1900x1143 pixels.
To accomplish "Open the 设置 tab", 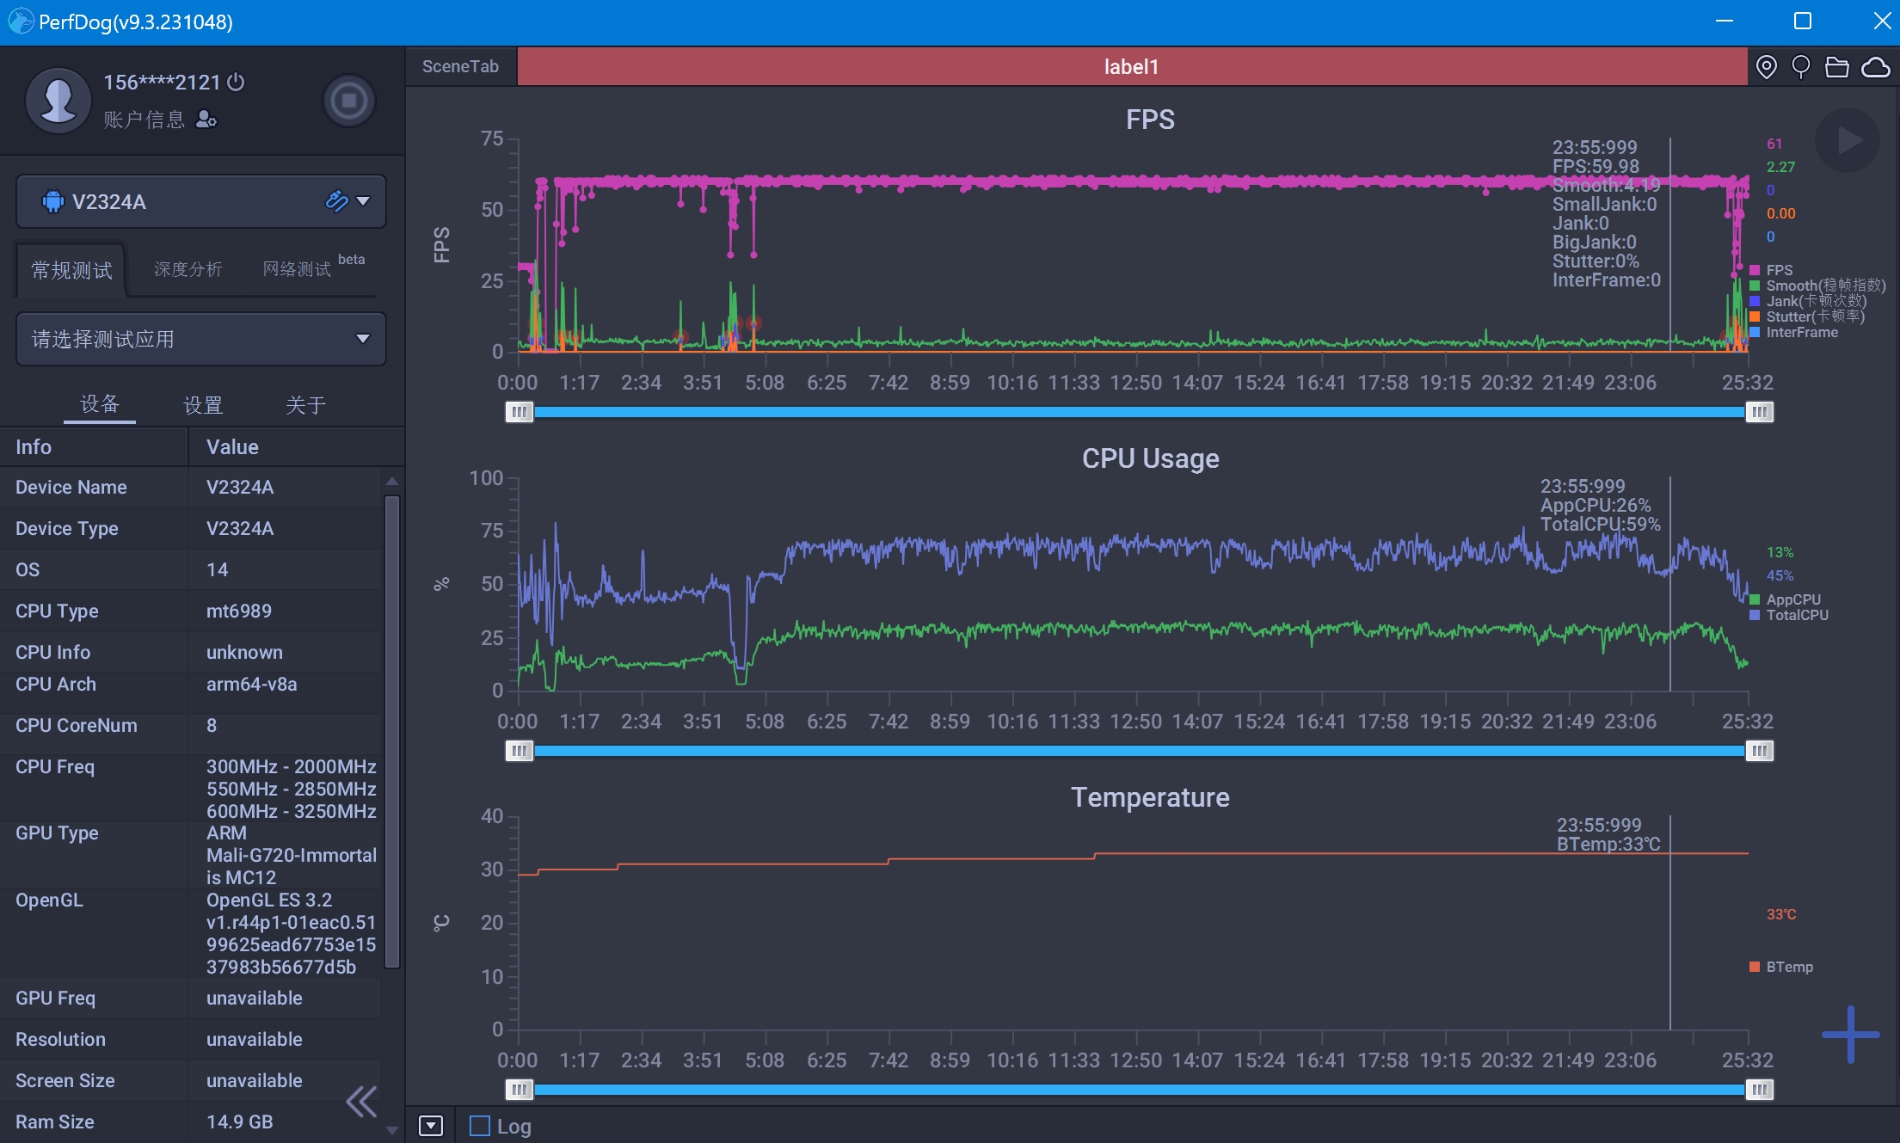I will point(203,405).
